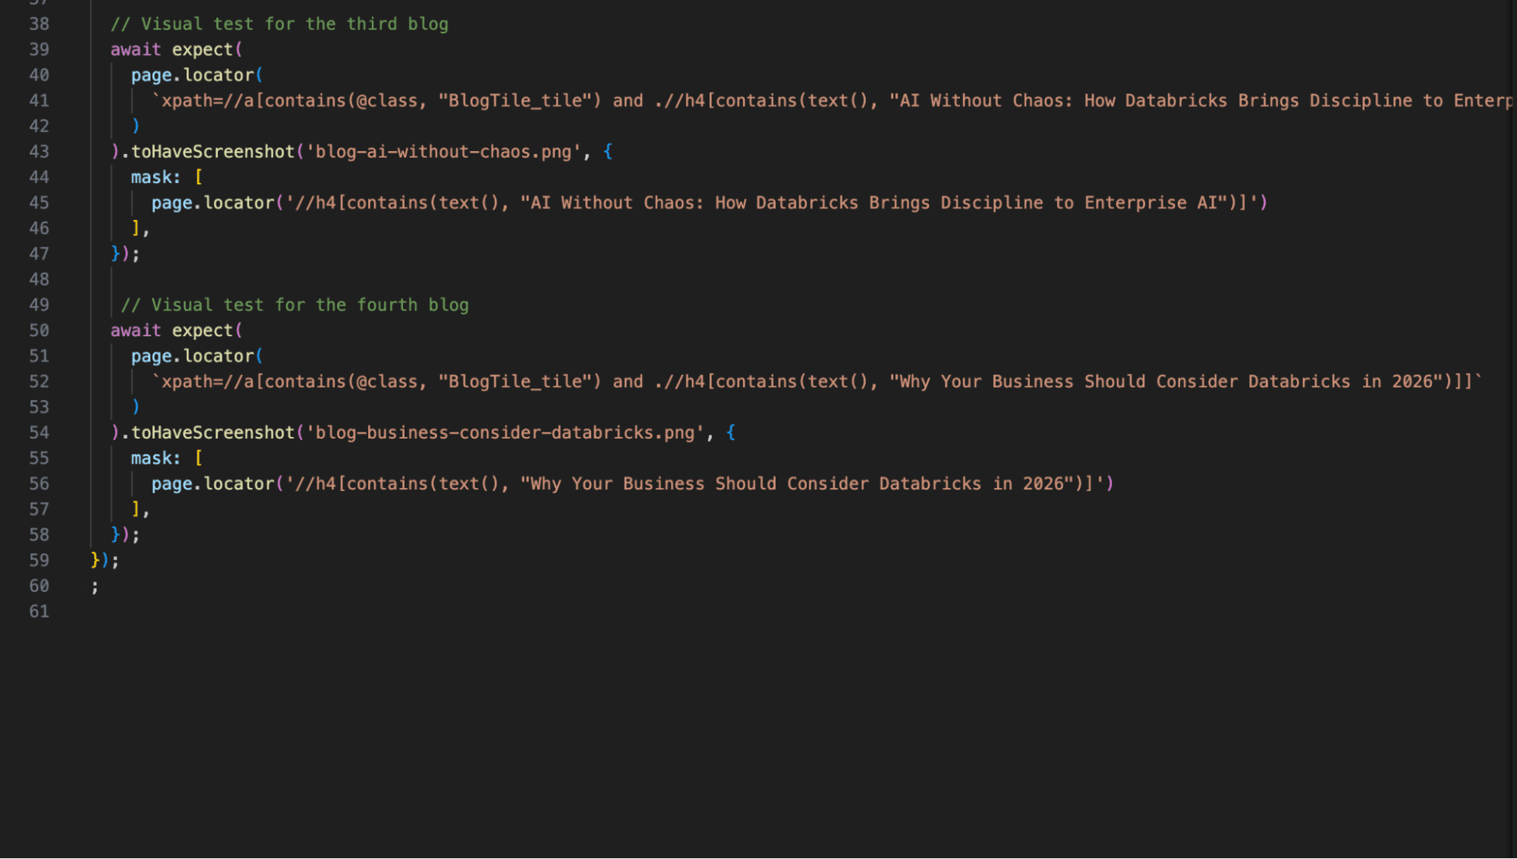This screenshot has height=859, width=1517.
Task: Click line number 59 in the gutter
Action: click(39, 561)
